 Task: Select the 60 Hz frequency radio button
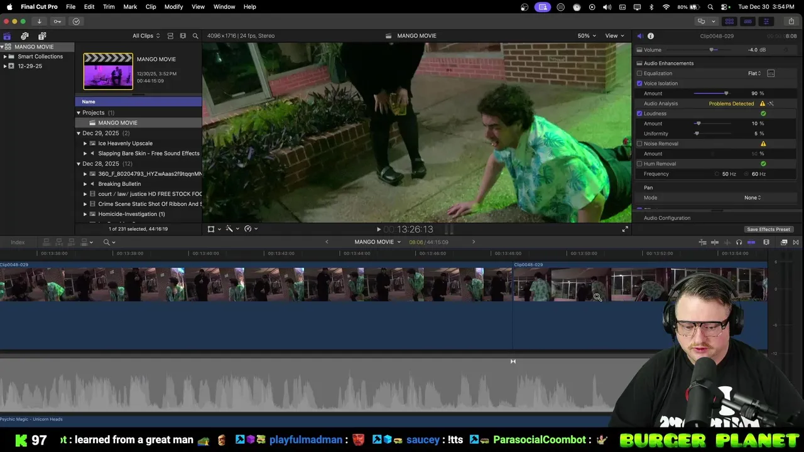coord(747,174)
